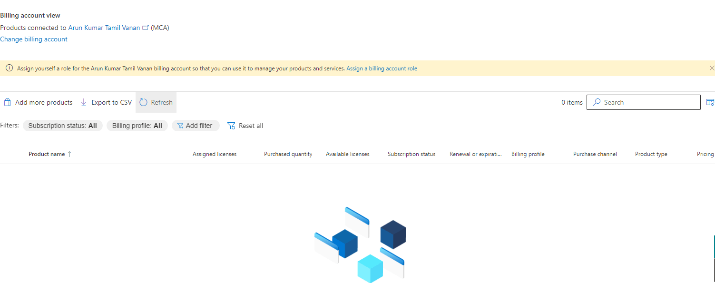715x283 pixels.
Task: Click the Assigned licenses column header
Action: (x=215, y=154)
